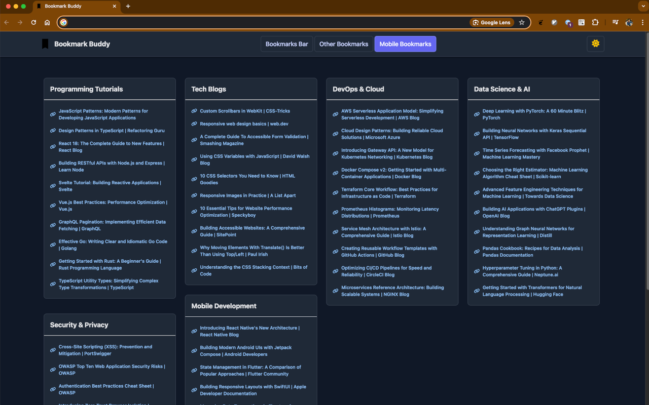Select the Bookmark Buddy browser tab
The image size is (649, 405).
76,6
